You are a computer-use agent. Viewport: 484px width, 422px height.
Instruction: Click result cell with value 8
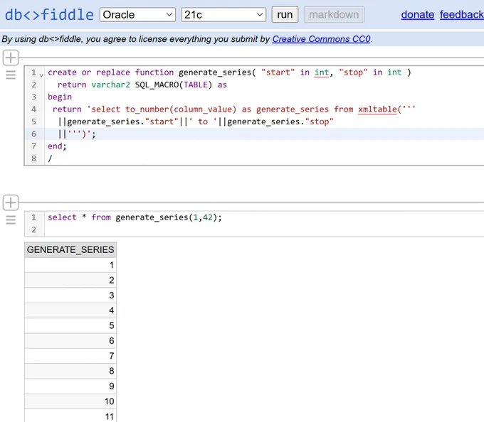click(x=70, y=371)
